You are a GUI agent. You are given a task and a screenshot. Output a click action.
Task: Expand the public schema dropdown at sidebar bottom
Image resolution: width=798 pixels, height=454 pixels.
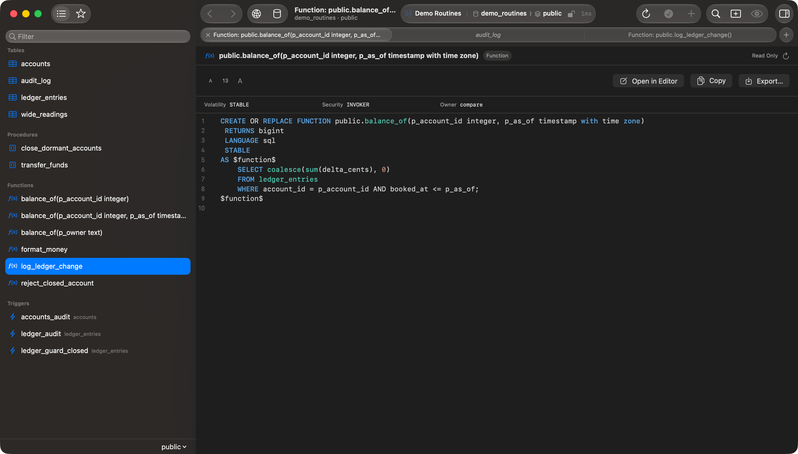coord(174,447)
